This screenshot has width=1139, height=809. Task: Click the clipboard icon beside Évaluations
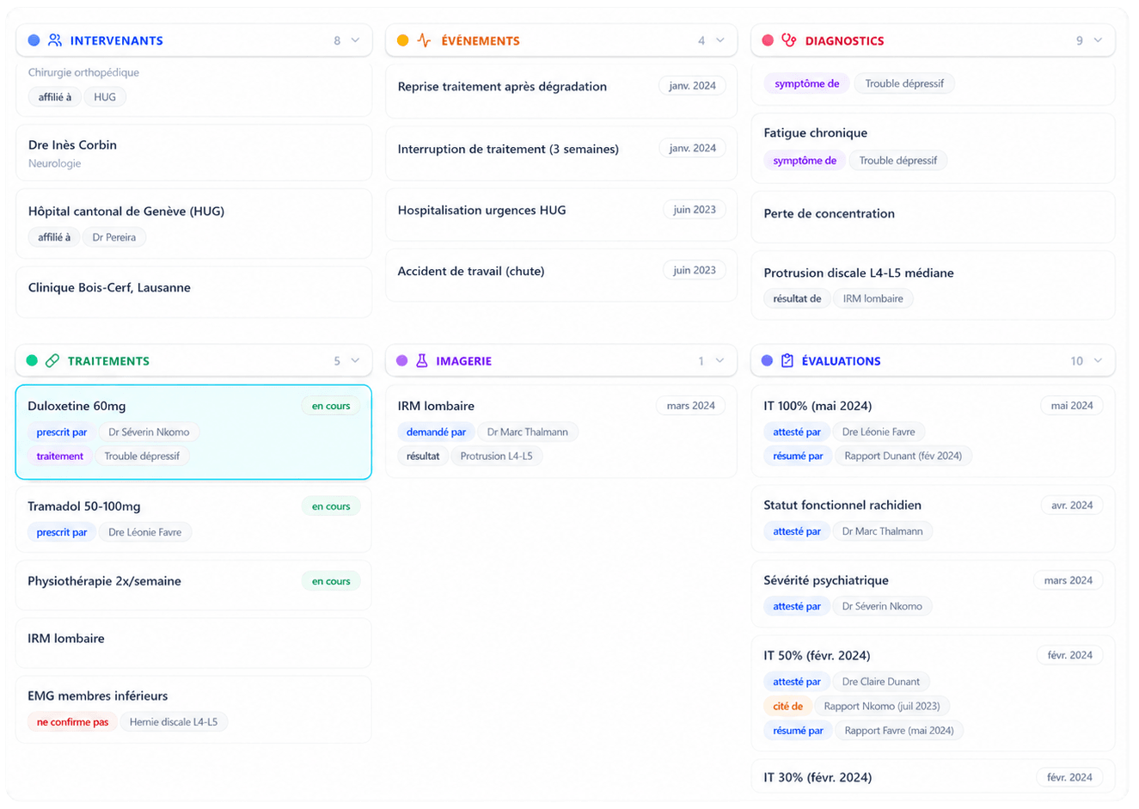[x=787, y=361]
